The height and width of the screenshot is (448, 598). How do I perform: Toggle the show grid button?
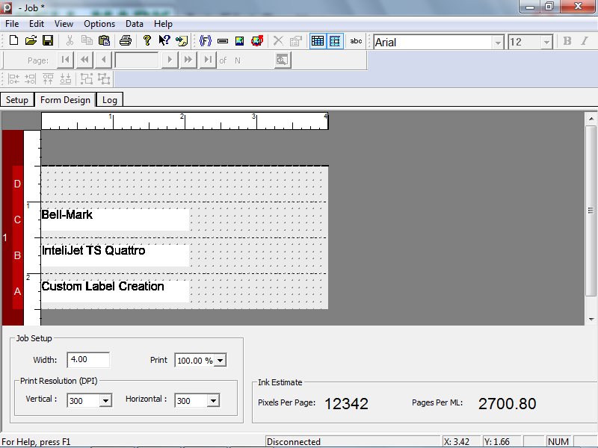(318, 41)
